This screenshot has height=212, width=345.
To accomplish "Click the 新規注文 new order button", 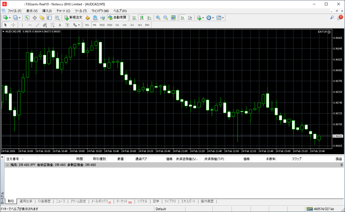I will pyautogui.click(x=73, y=17).
